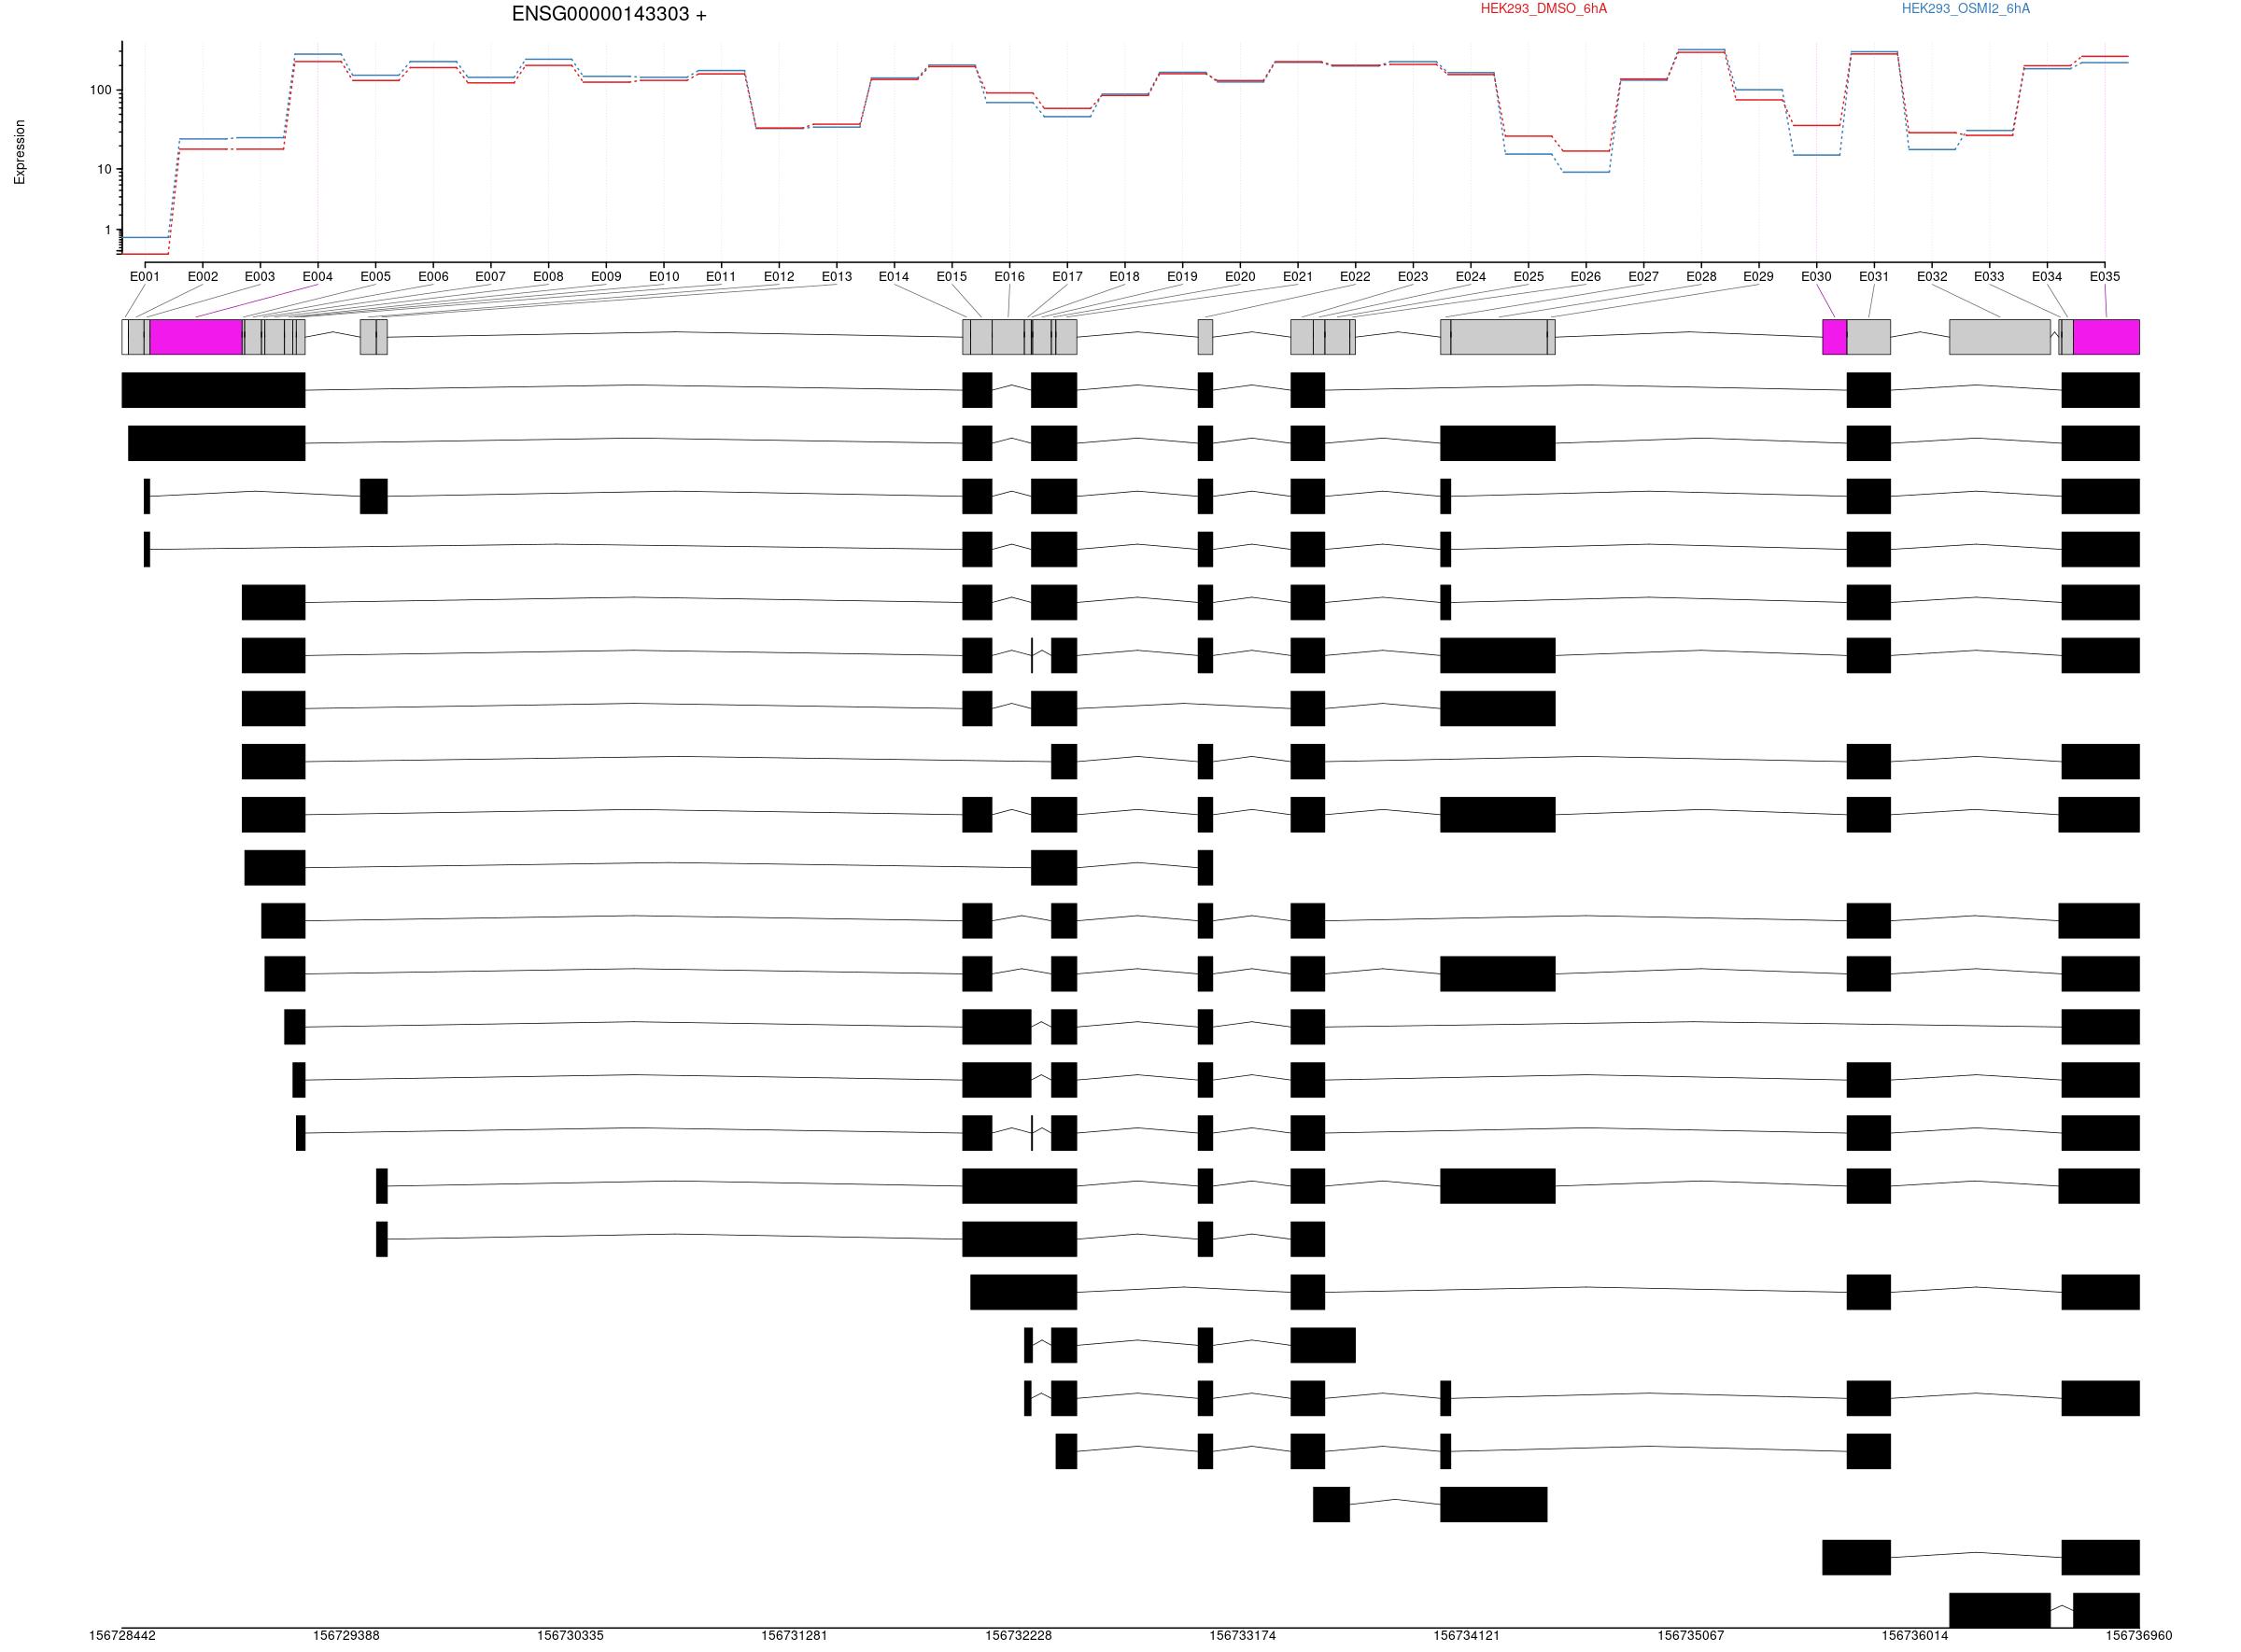Click the last exon of the bottom transcript
The image size is (2241, 1652).
(x=2106, y=1610)
